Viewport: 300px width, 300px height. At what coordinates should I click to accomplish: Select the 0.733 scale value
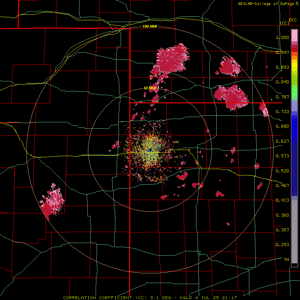(x=282, y=112)
